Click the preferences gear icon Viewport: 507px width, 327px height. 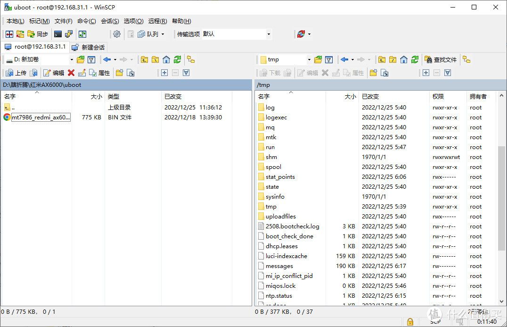[x=117, y=34]
